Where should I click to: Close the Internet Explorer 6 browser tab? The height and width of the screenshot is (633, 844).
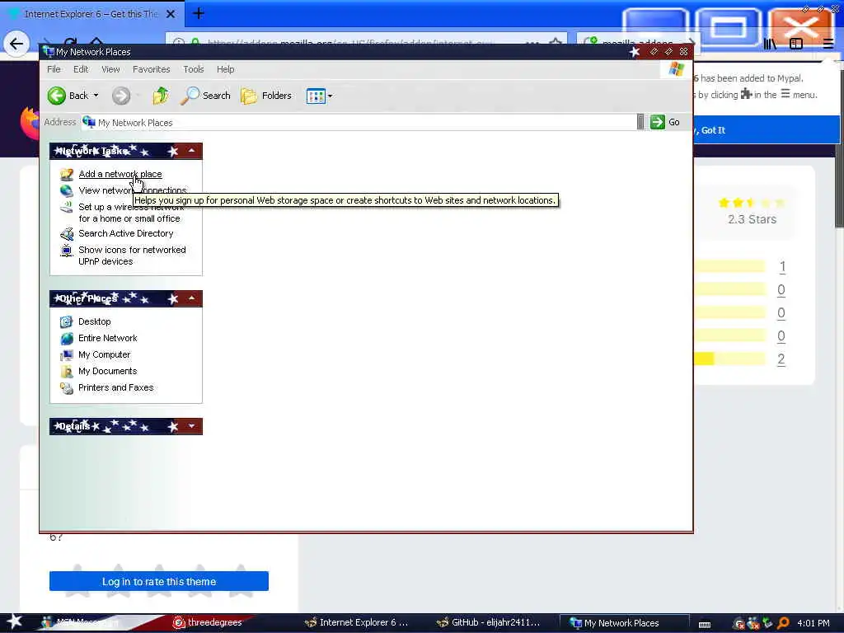click(x=170, y=14)
